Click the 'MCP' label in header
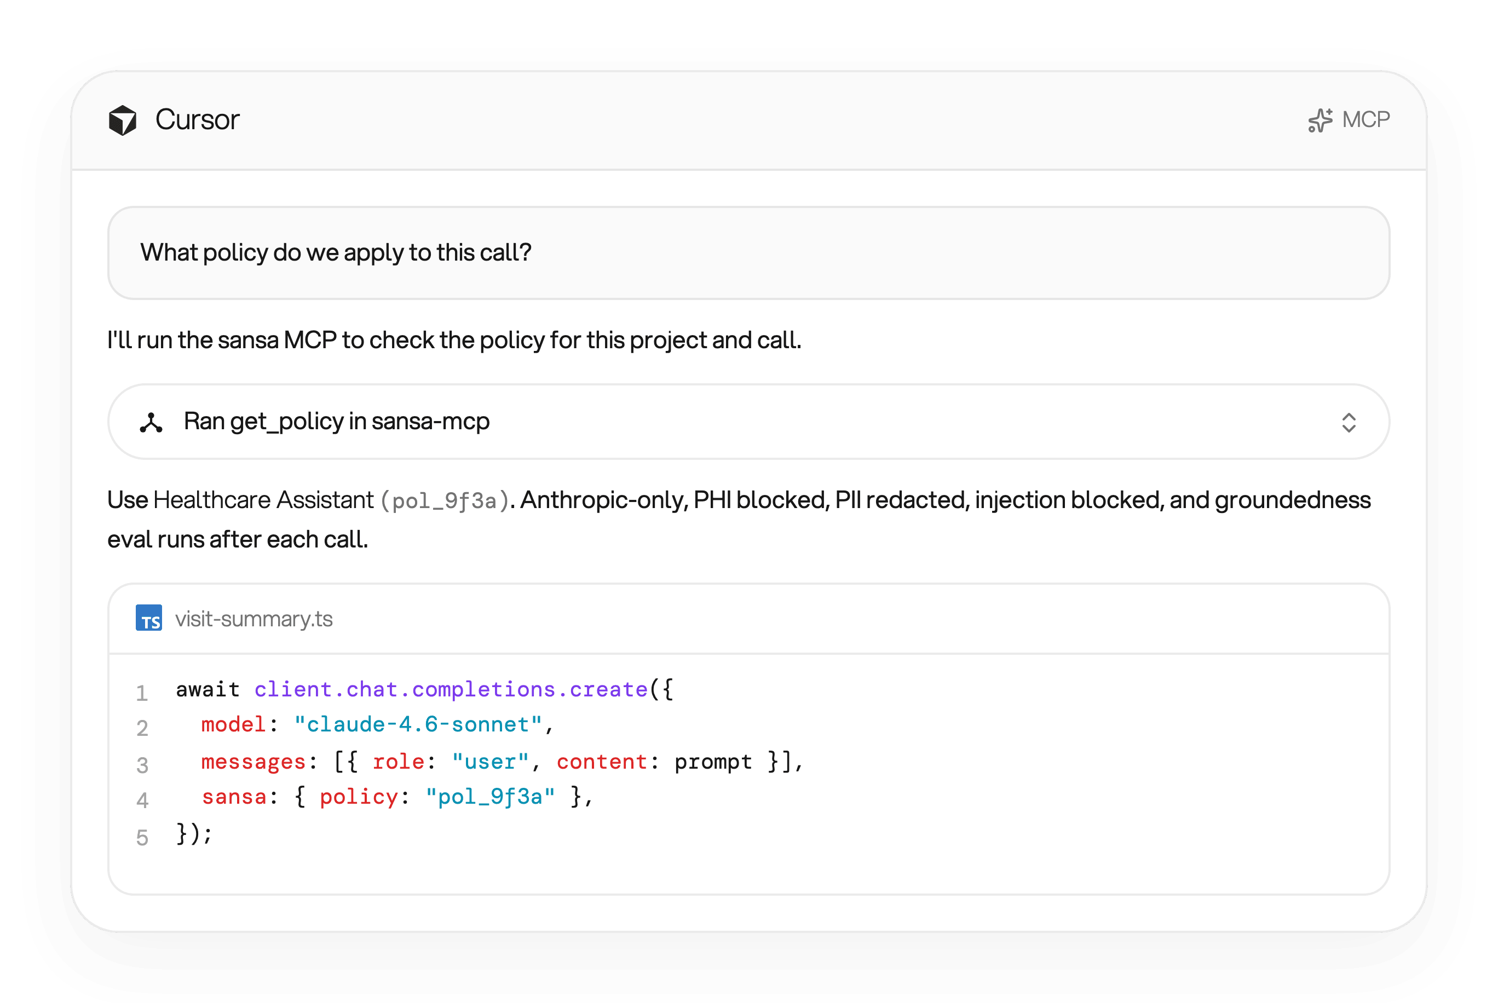This screenshot has width=1498, height=1003. [1366, 119]
